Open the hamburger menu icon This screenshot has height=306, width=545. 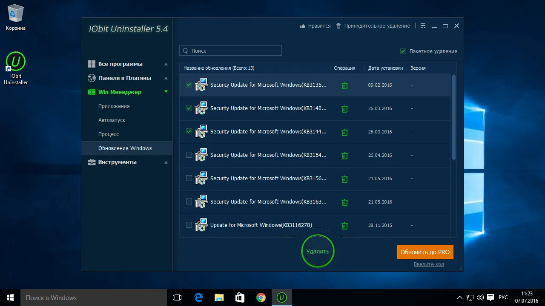pos(423,25)
